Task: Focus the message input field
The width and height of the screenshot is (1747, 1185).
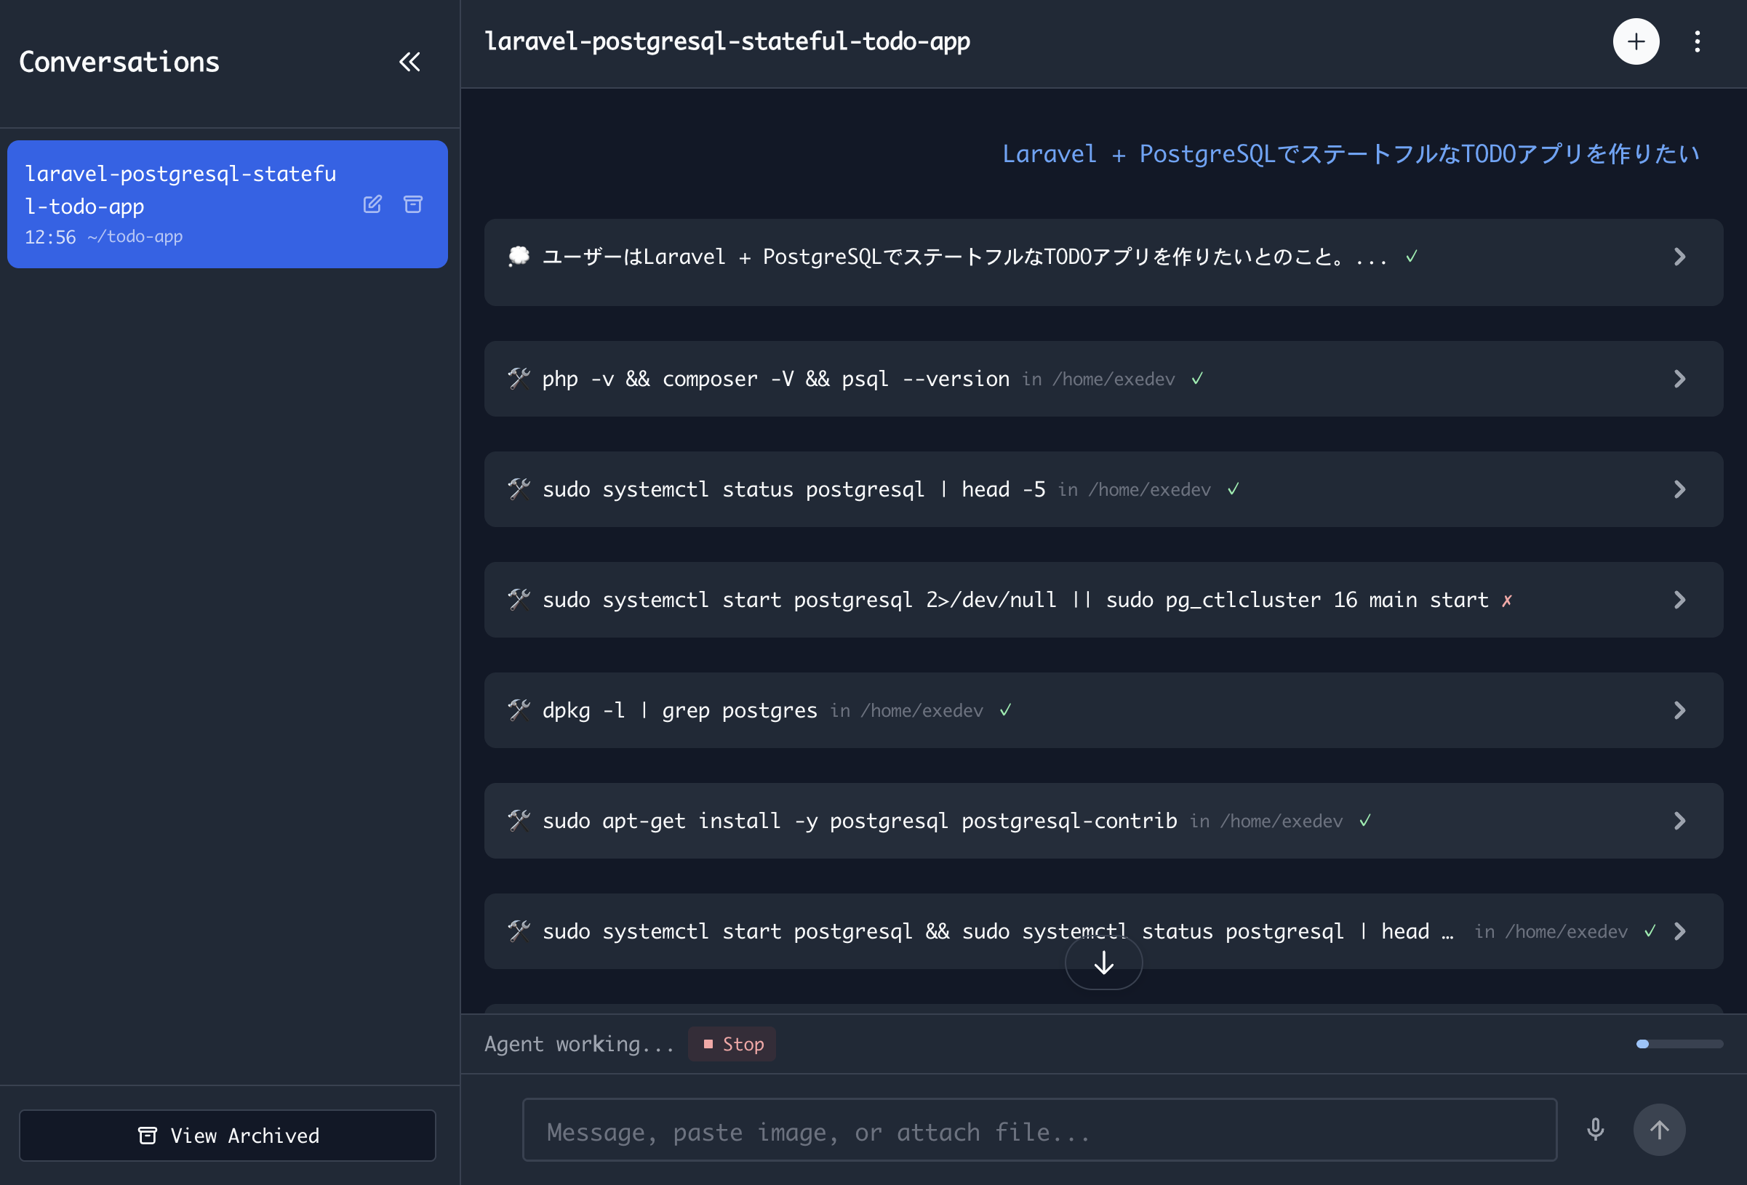Action: (x=1039, y=1131)
